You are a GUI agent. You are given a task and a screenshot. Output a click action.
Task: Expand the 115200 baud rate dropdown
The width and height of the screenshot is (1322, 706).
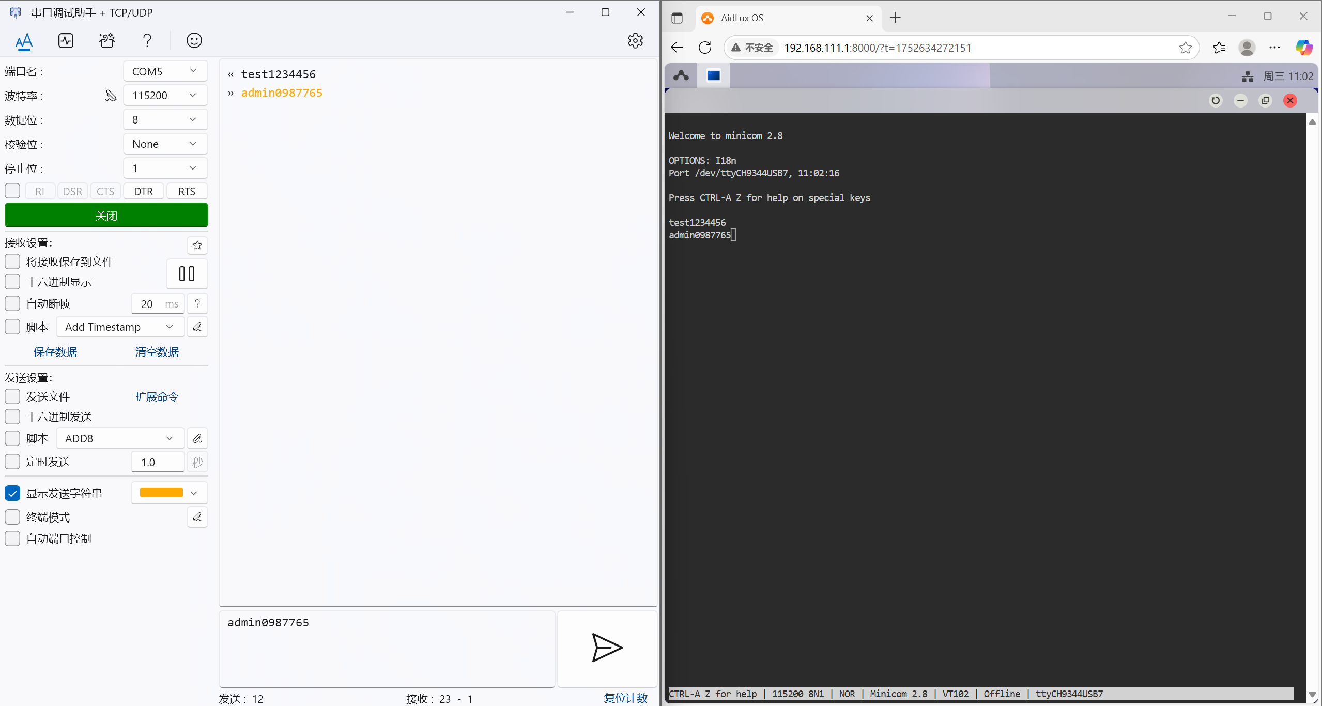tap(165, 95)
